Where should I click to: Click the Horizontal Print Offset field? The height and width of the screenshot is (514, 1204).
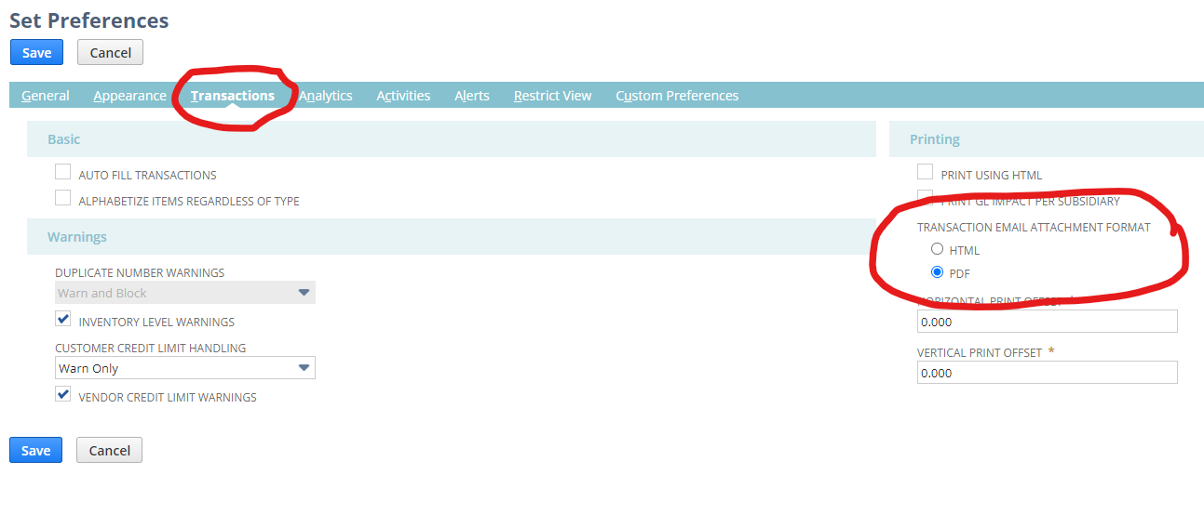pos(1048,322)
